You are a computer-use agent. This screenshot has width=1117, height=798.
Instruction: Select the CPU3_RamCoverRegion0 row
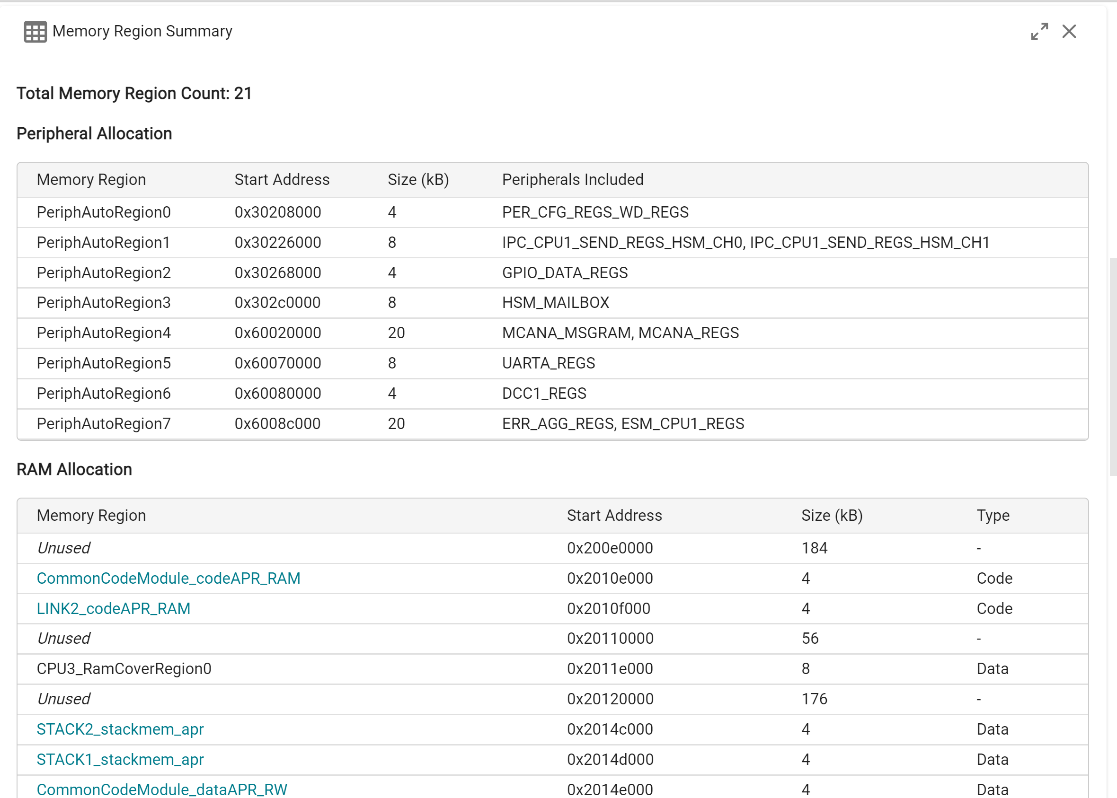(124, 669)
